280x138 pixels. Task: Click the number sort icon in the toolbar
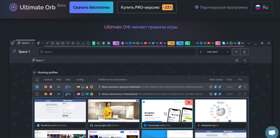click(x=52, y=43)
